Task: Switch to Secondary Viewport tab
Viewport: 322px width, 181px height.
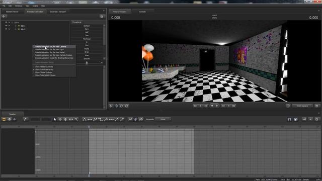Action: click(x=58, y=12)
